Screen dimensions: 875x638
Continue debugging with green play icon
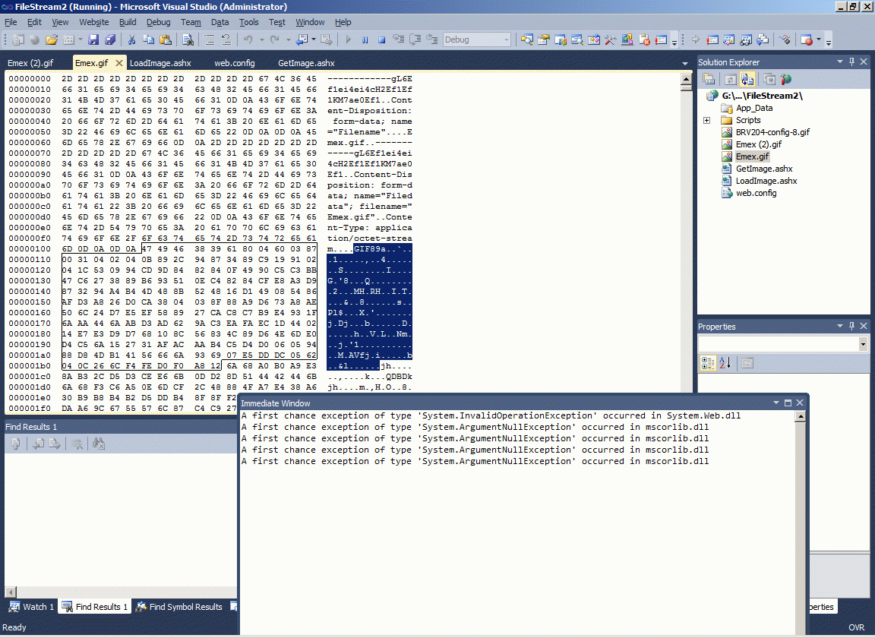348,39
